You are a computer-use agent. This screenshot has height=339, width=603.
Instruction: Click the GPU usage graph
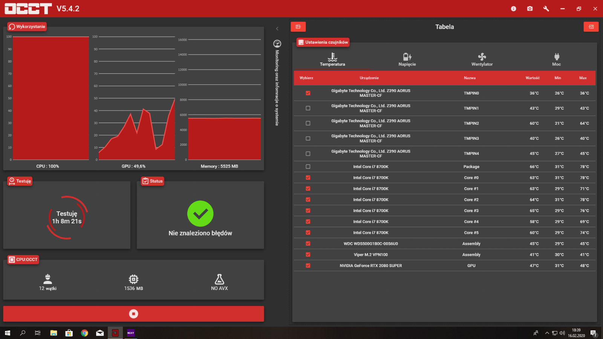(137, 98)
